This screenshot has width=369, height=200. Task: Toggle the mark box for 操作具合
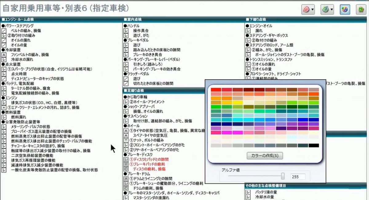(126, 31)
